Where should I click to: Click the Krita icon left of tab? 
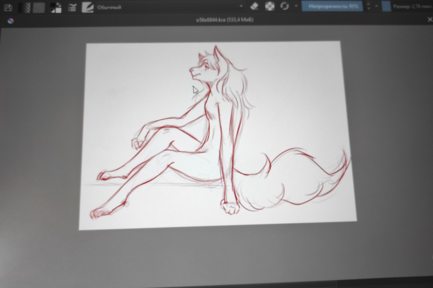point(10,21)
